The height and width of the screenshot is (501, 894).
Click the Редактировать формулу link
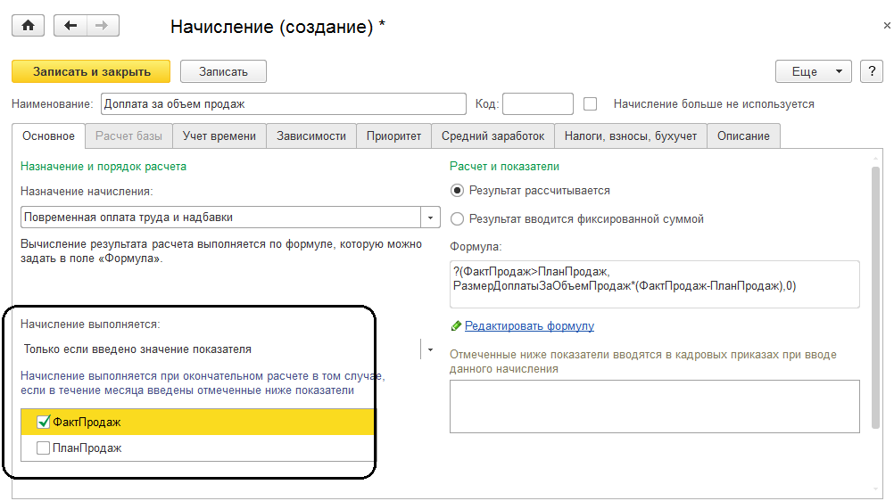click(x=529, y=326)
